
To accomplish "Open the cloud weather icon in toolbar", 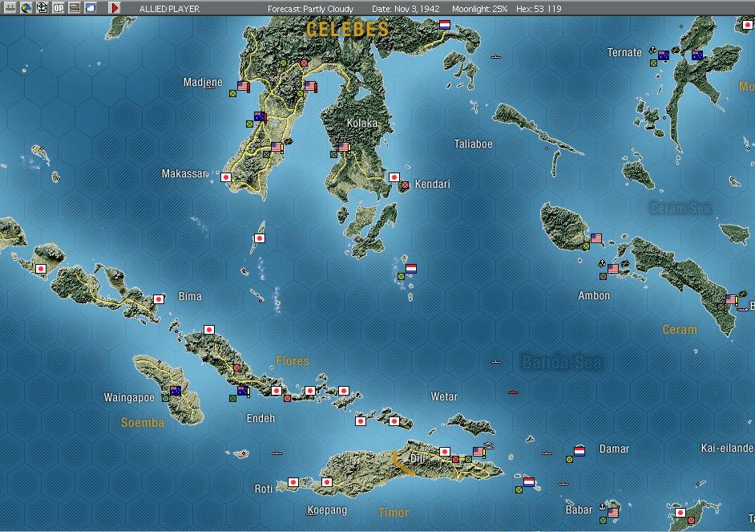I will point(90,8).
